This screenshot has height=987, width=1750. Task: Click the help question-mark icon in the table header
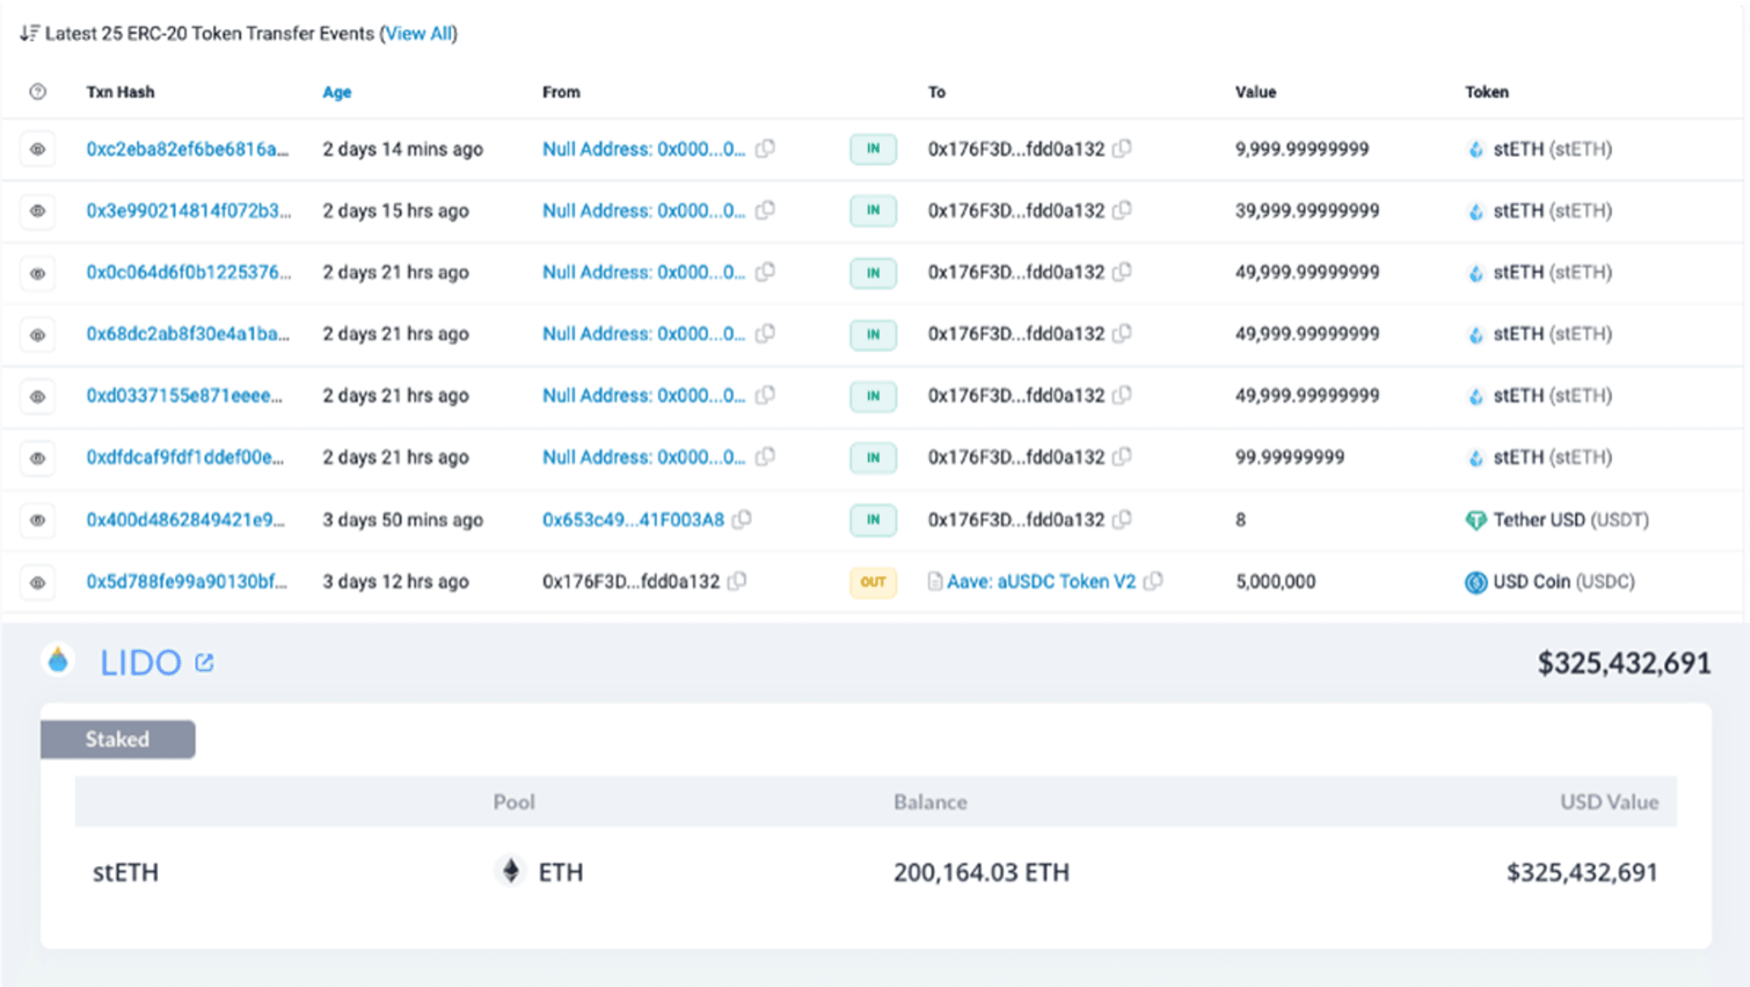(x=38, y=92)
